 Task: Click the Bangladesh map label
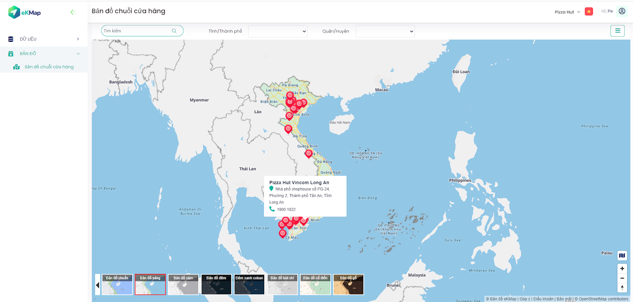tap(121, 82)
